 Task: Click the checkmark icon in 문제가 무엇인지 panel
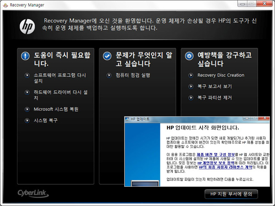[x=107, y=56]
